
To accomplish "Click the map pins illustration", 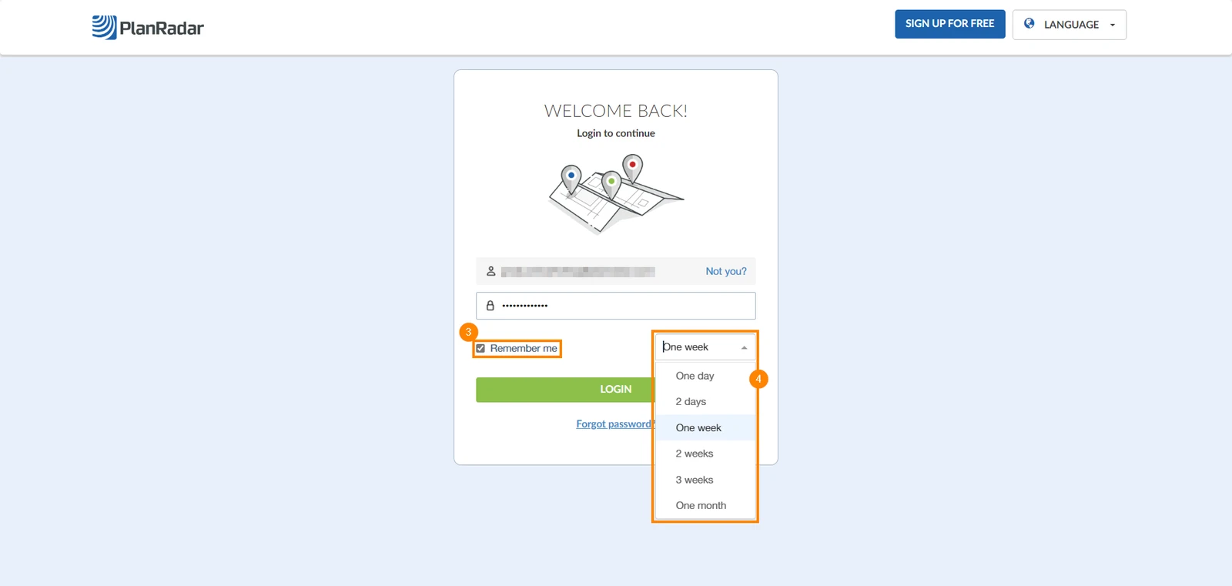I will point(616,193).
